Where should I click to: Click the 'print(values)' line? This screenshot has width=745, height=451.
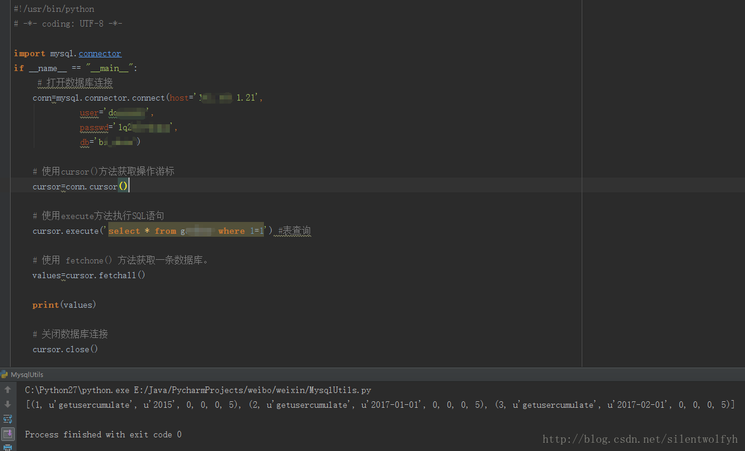(x=64, y=305)
